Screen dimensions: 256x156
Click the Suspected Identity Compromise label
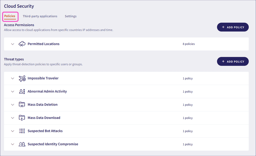53,144
